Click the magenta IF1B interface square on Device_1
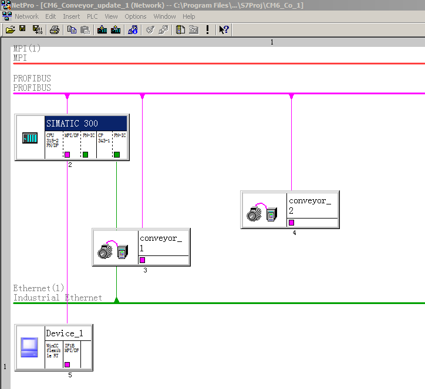425x389 pixels. click(68, 364)
